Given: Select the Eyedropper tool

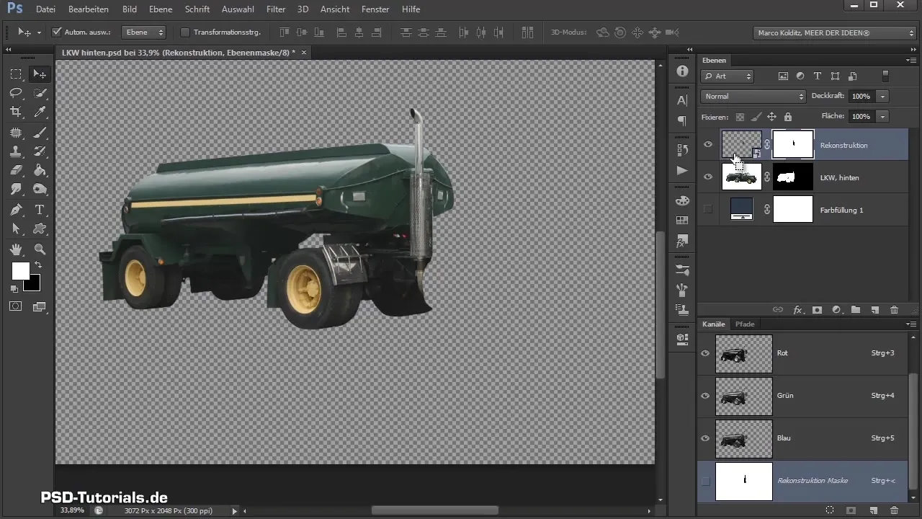Looking at the screenshot, I should pyautogui.click(x=40, y=112).
